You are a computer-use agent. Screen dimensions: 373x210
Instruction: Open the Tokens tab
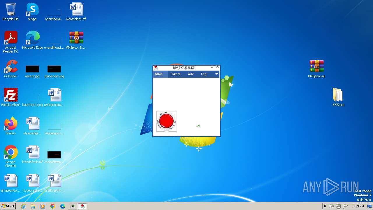175,74
